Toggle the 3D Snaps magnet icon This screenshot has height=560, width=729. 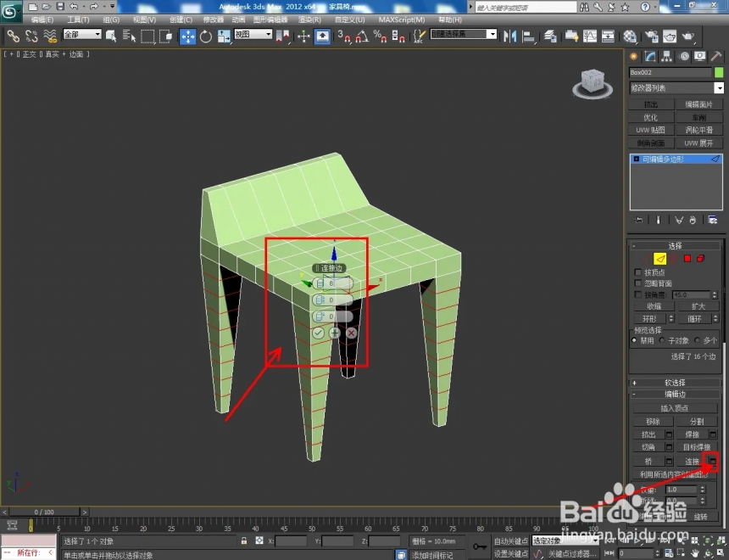coord(344,36)
